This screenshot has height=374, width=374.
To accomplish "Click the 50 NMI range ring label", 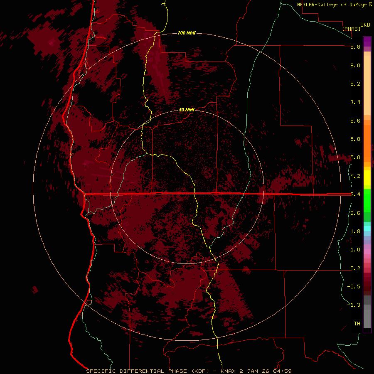I will tap(187, 110).
